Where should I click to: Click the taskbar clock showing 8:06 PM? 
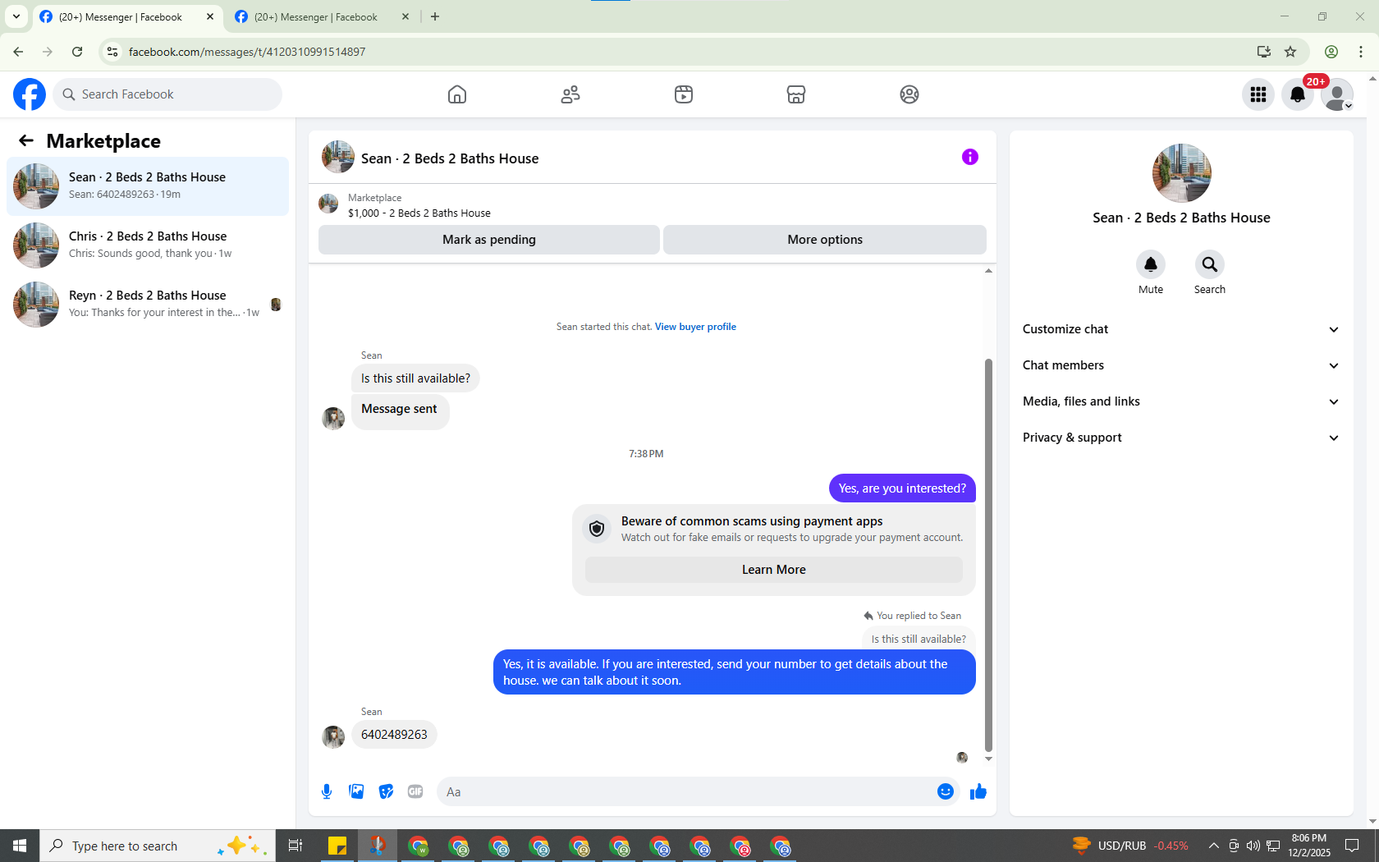click(x=1309, y=846)
